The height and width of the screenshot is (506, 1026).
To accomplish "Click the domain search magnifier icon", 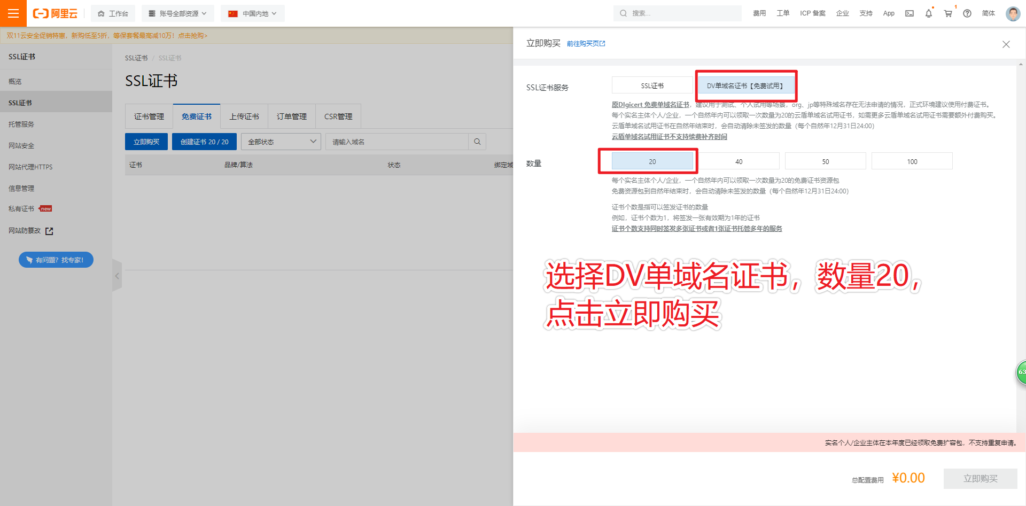I will (477, 142).
